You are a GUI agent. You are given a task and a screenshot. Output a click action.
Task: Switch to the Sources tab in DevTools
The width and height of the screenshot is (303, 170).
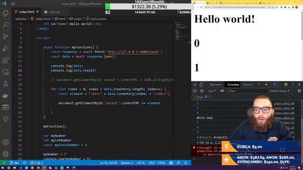click(248, 85)
